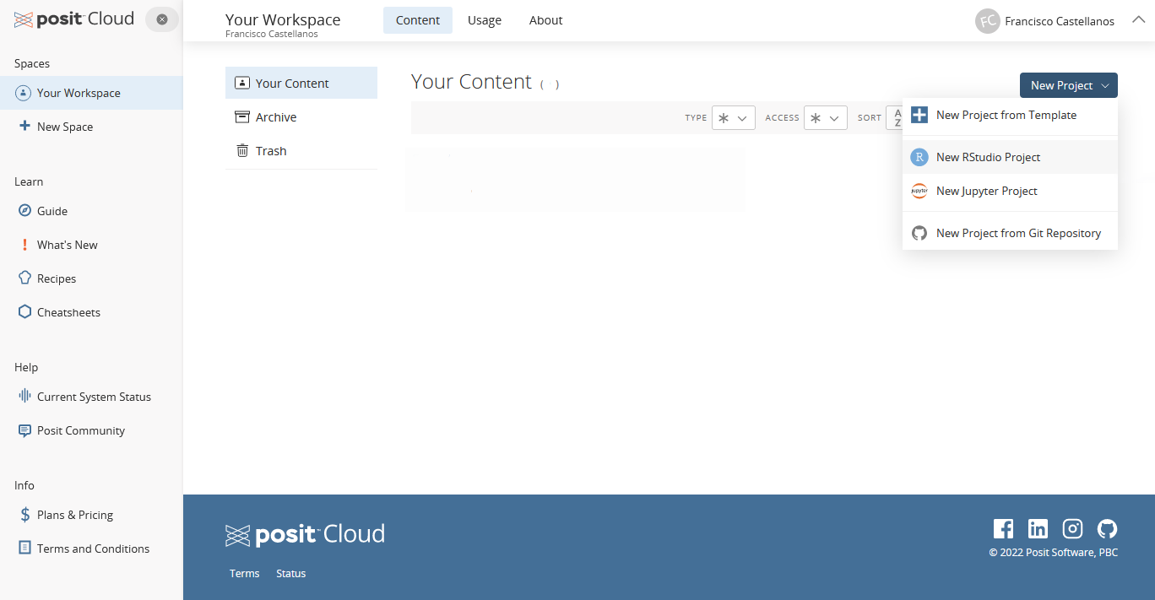Click the Current System Status waveform icon
Viewport: 1155px width, 600px height.
(x=24, y=396)
